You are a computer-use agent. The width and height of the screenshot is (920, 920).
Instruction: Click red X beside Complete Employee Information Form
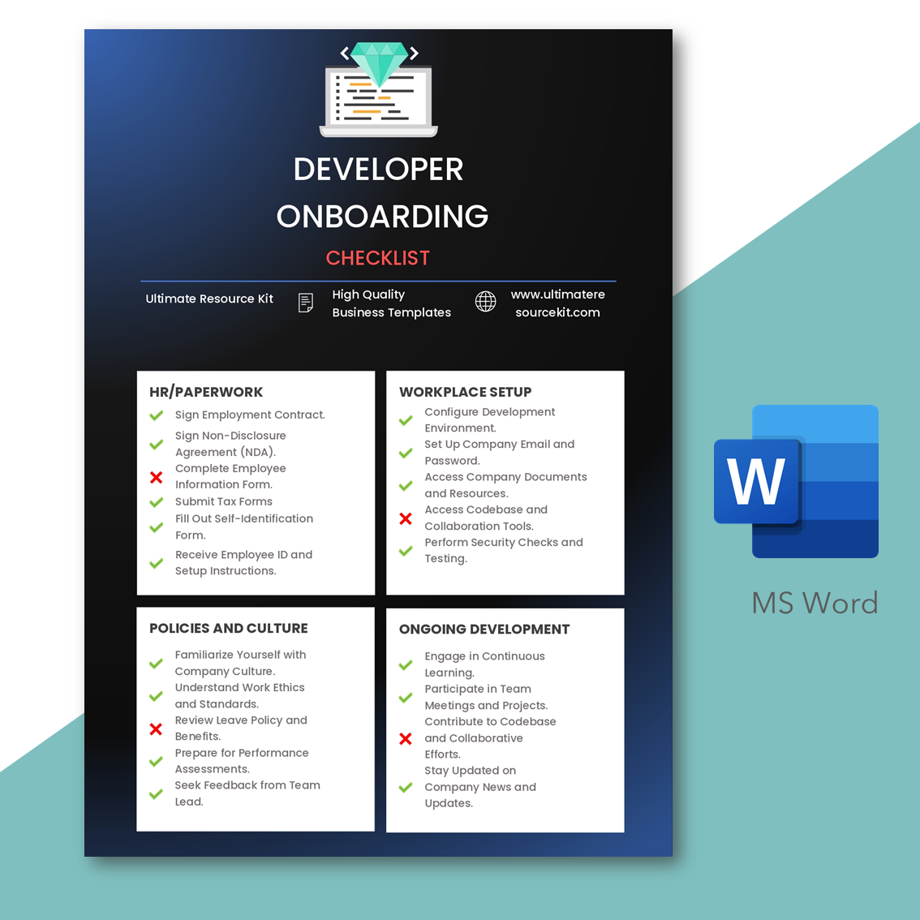point(157,477)
